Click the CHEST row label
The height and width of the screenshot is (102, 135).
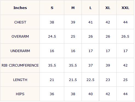pyautogui.click(x=20, y=22)
